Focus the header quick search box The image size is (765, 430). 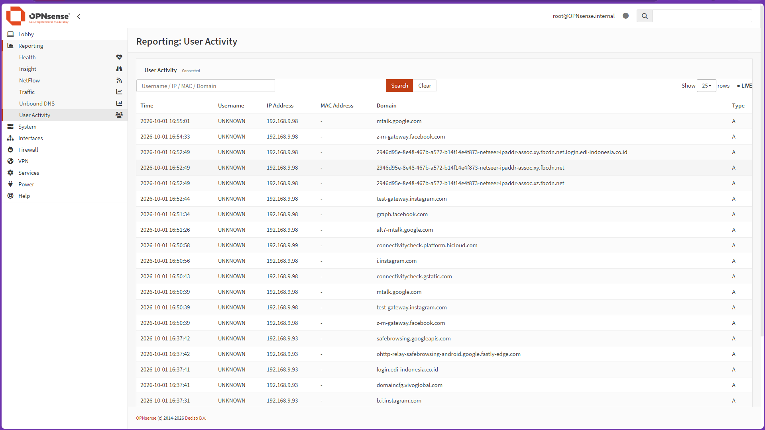click(x=702, y=16)
